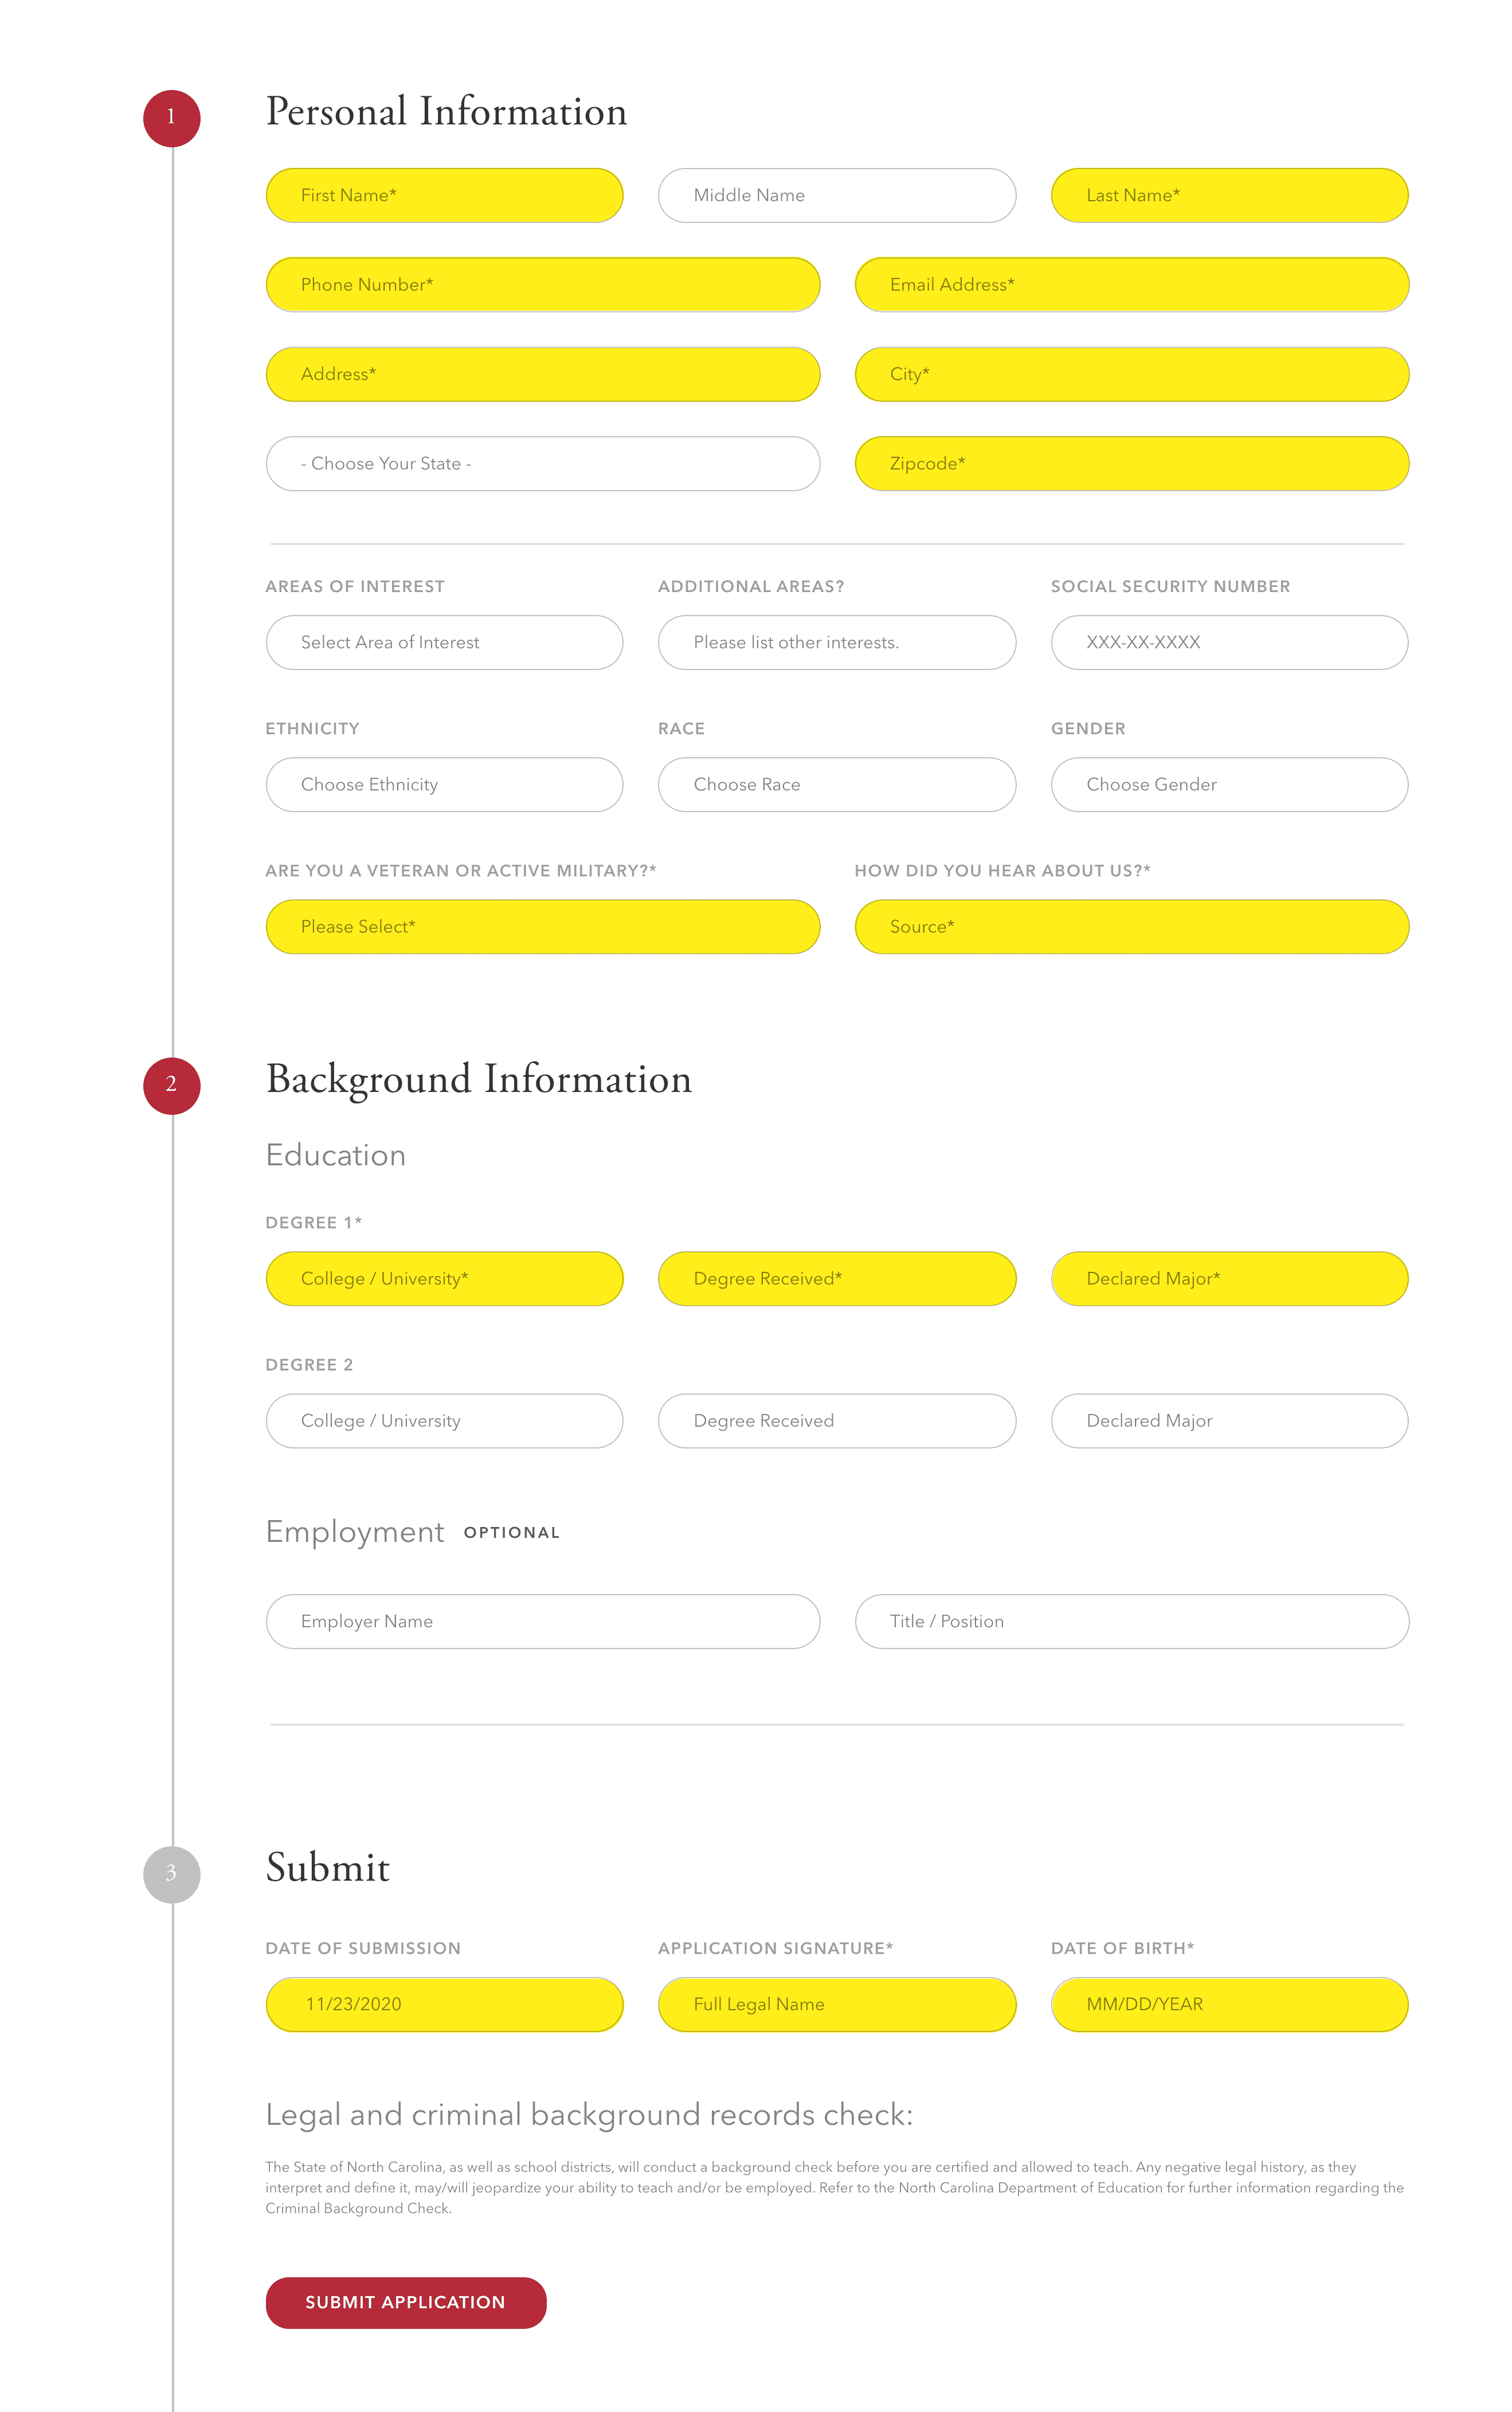The image size is (1512, 2412).
Task: Open veteran status Please Select dropdown
Action: [542, 927]
